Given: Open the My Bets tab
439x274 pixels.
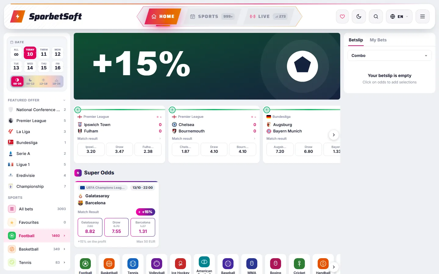Looking at the screenshot, I should 378,40.
